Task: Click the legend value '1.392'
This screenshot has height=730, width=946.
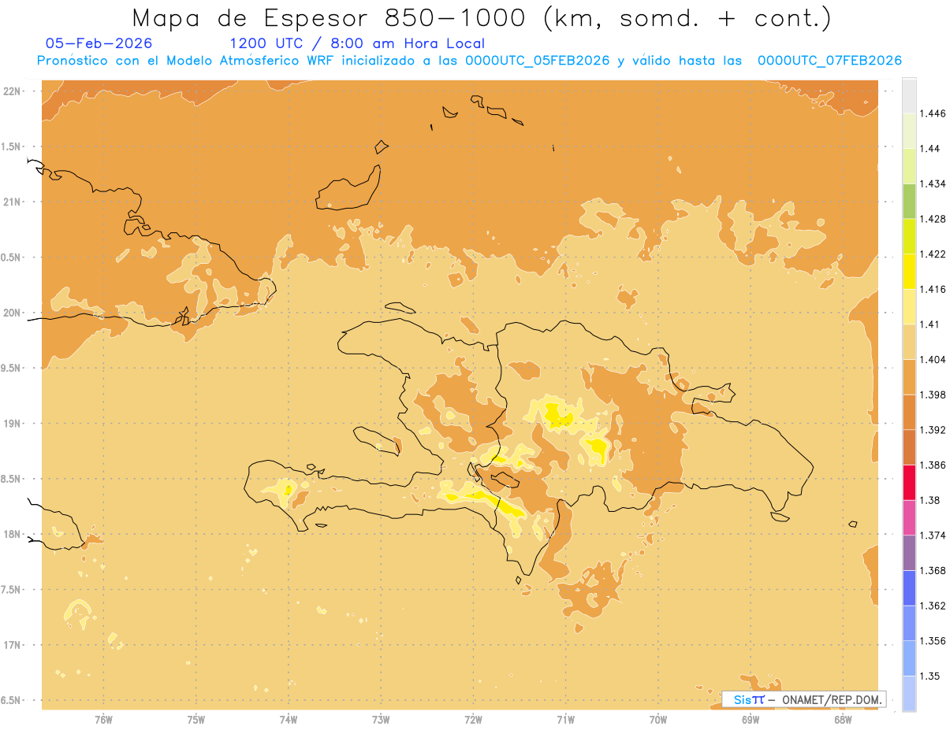Action: pos(933,430)
